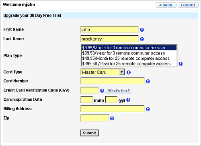Screen dimensions: 201x146
Task: Select $49.95/Month for 25 remote computer plan
Action: pyautogui.click(x=129, y=59)
